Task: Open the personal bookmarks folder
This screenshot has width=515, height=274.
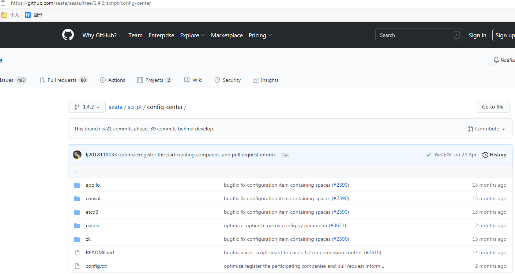Action: pyautogui.click(x=10, y=15)
